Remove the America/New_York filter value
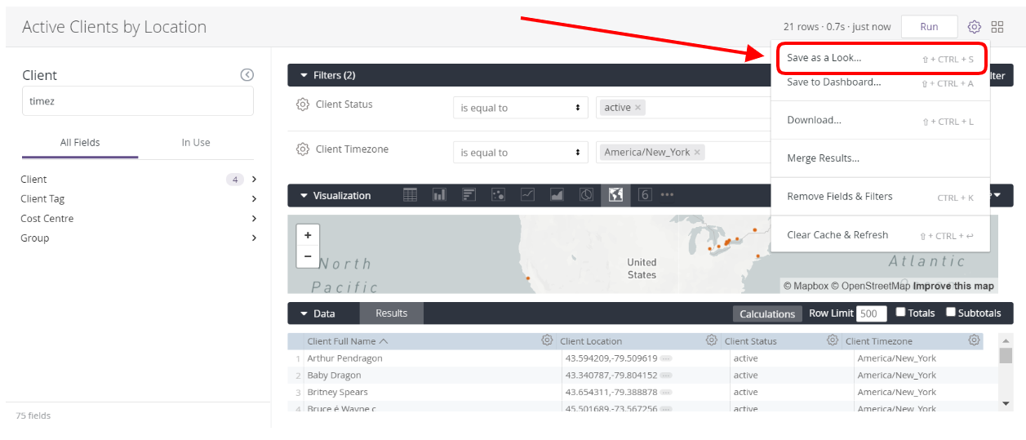The image size is (1026, 440). pos(697,153)
